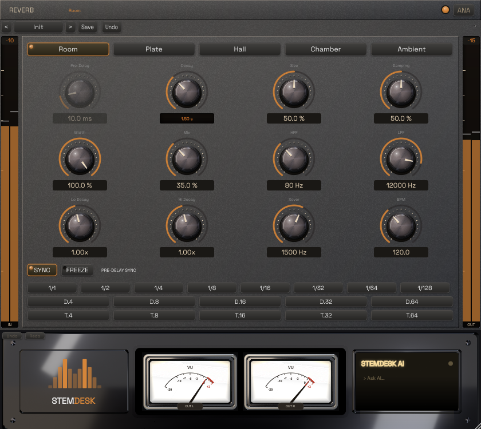Image resolution: width=481 pixels, height=429 pixels.
Task: Click the Damping 50.0 % value field
Action: (x=401, y=118)
